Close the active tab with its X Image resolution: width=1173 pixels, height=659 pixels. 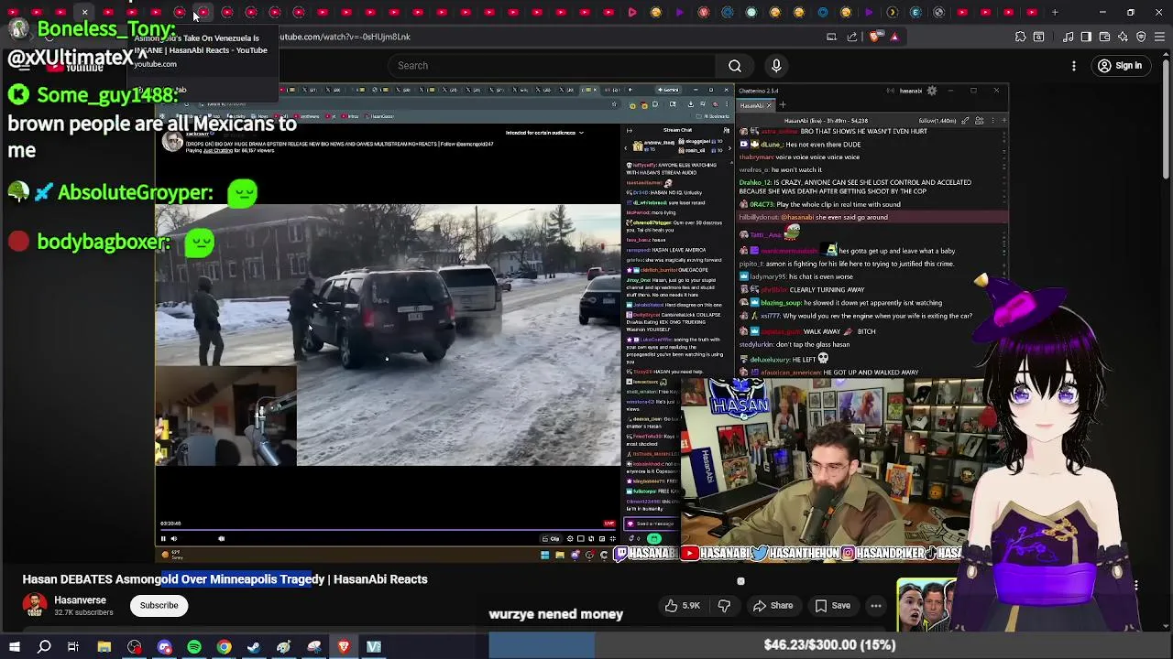tap(84, 13)
